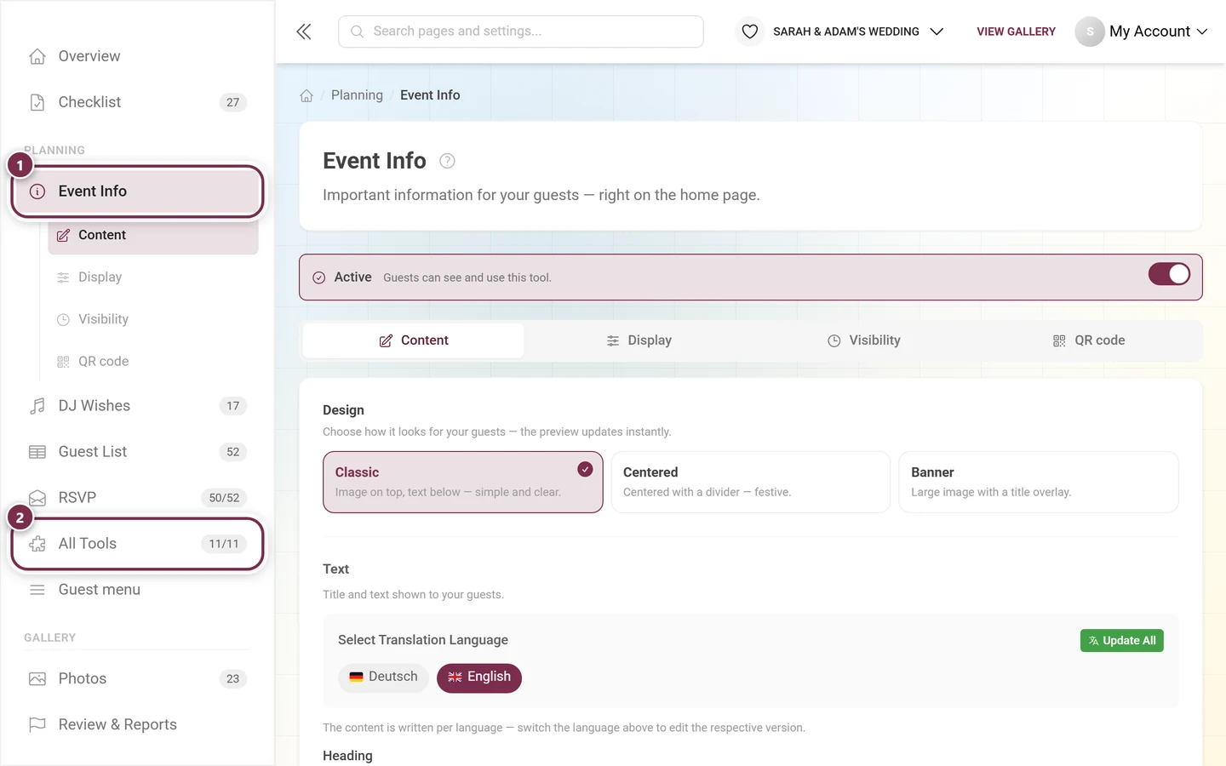Click the help question mark beside Event Info
The width and height of the screenshot is (1226, 766).
[x=447, y=161]
